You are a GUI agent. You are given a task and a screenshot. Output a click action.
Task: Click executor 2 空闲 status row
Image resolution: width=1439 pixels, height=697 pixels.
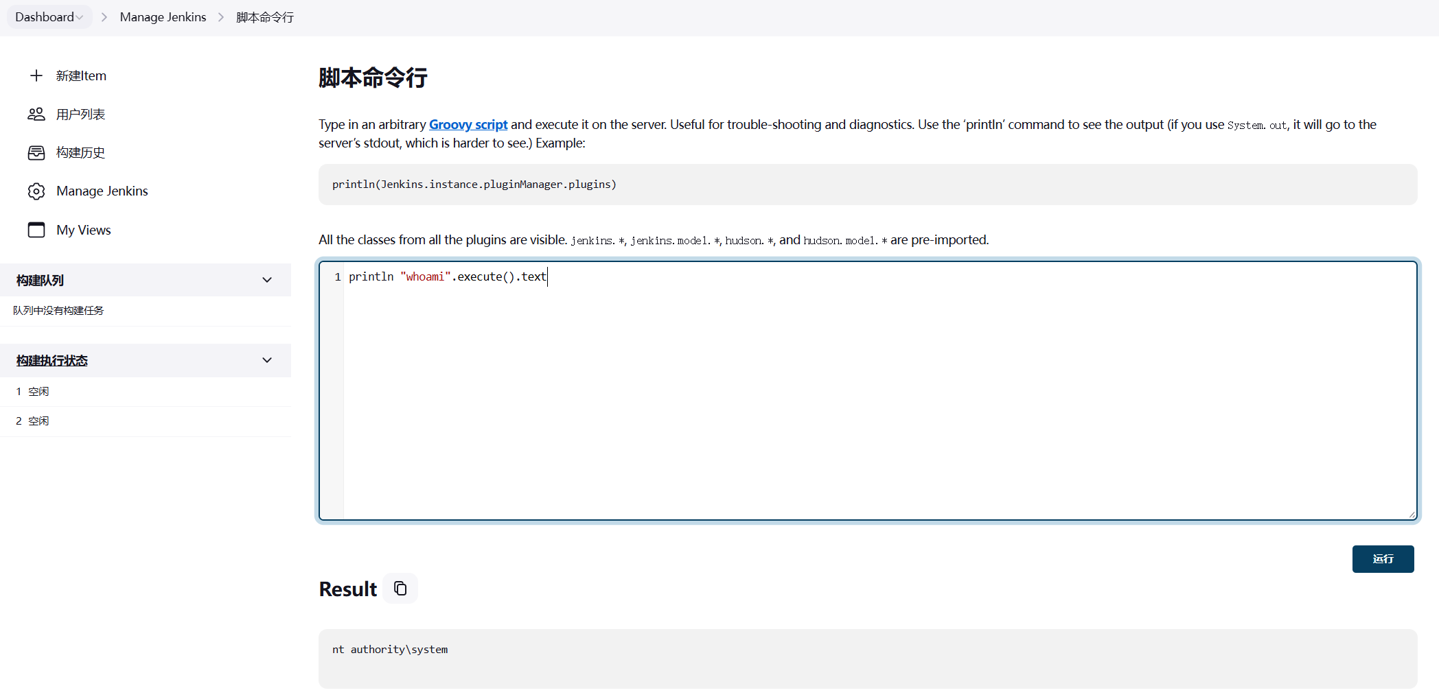click(x=146, y=421)
